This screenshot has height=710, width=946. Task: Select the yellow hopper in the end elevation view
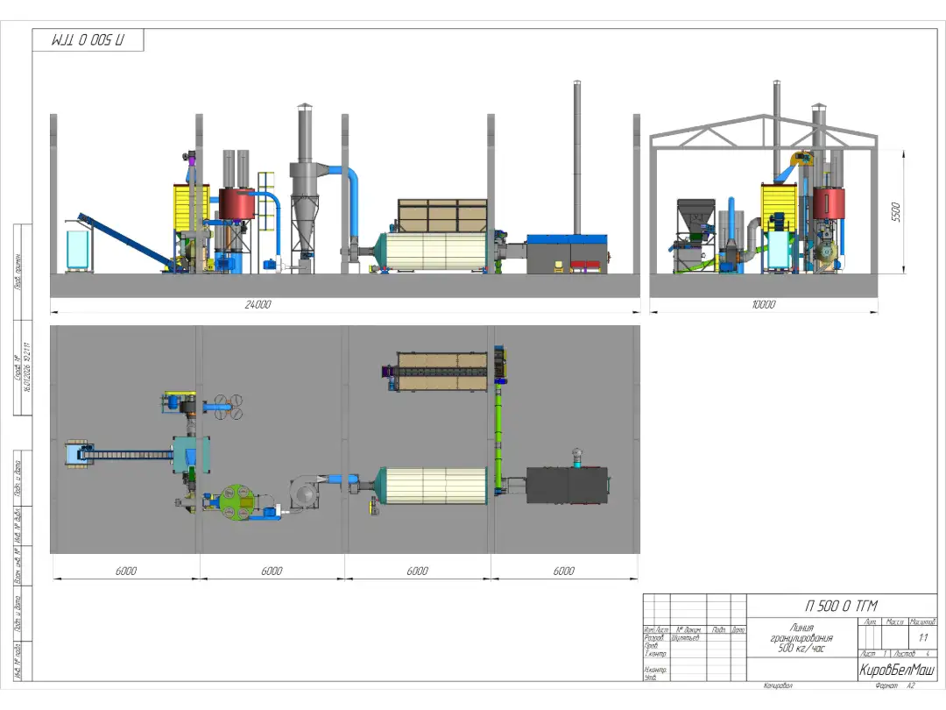[x=778, y=209]
